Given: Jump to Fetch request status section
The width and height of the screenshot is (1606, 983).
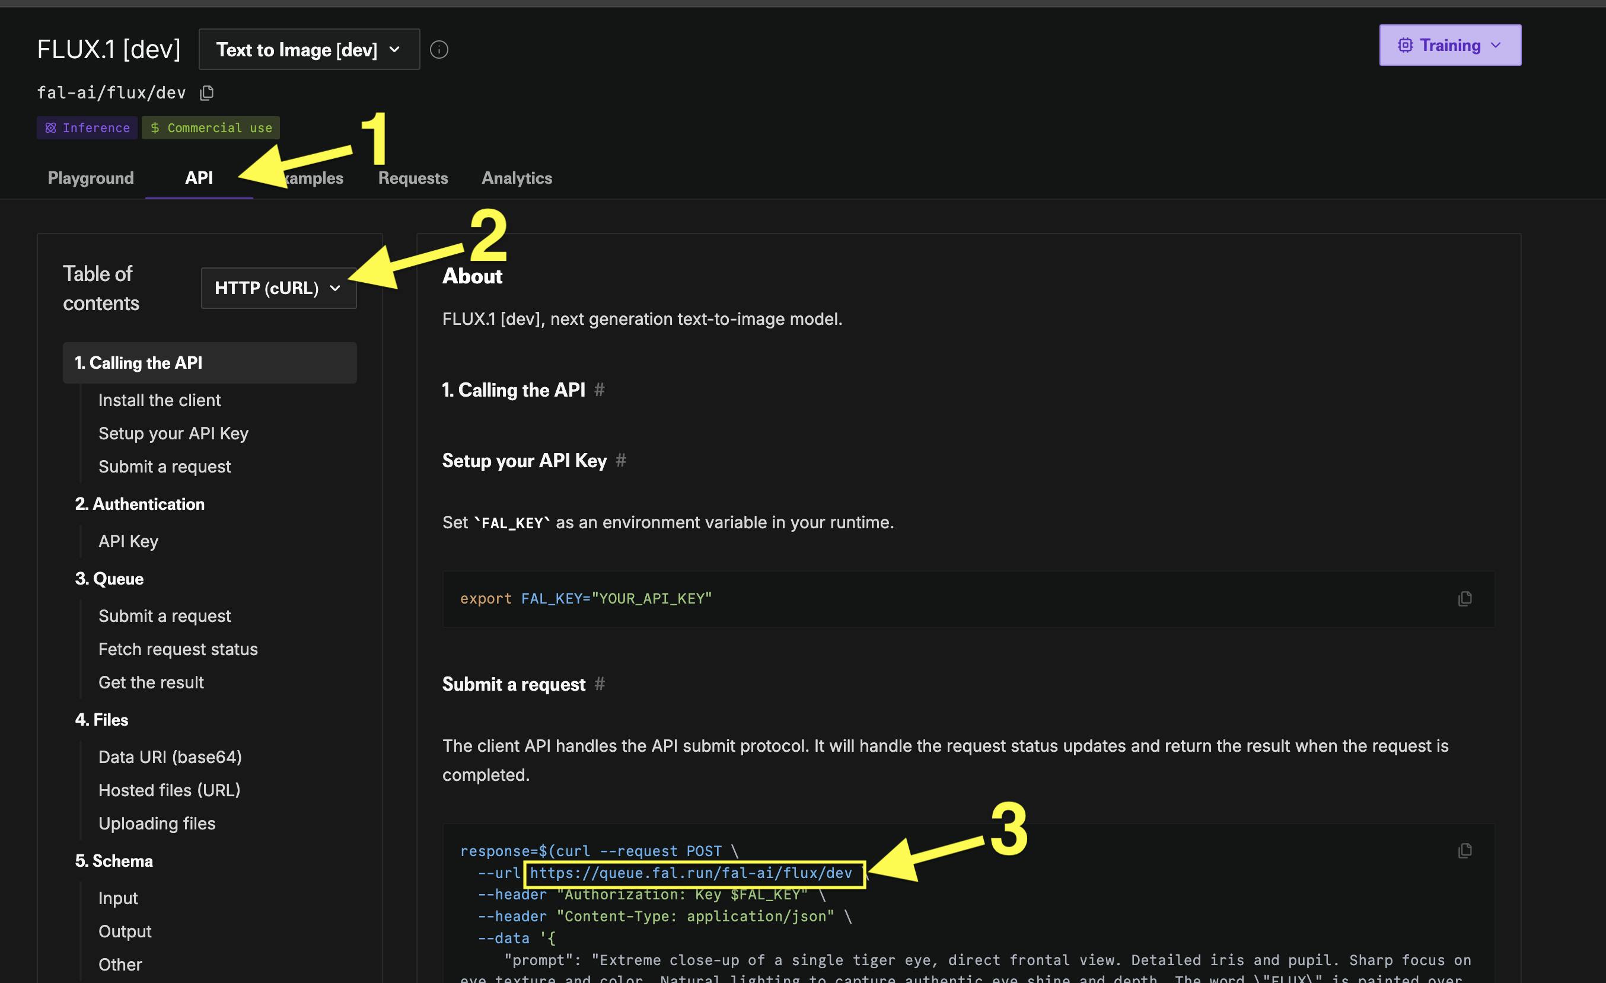Looking at the screenshot, I should point(178,649).
